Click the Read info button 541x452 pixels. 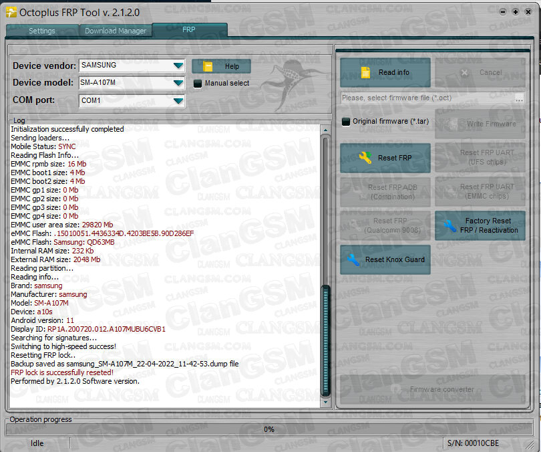click(385, 72)
